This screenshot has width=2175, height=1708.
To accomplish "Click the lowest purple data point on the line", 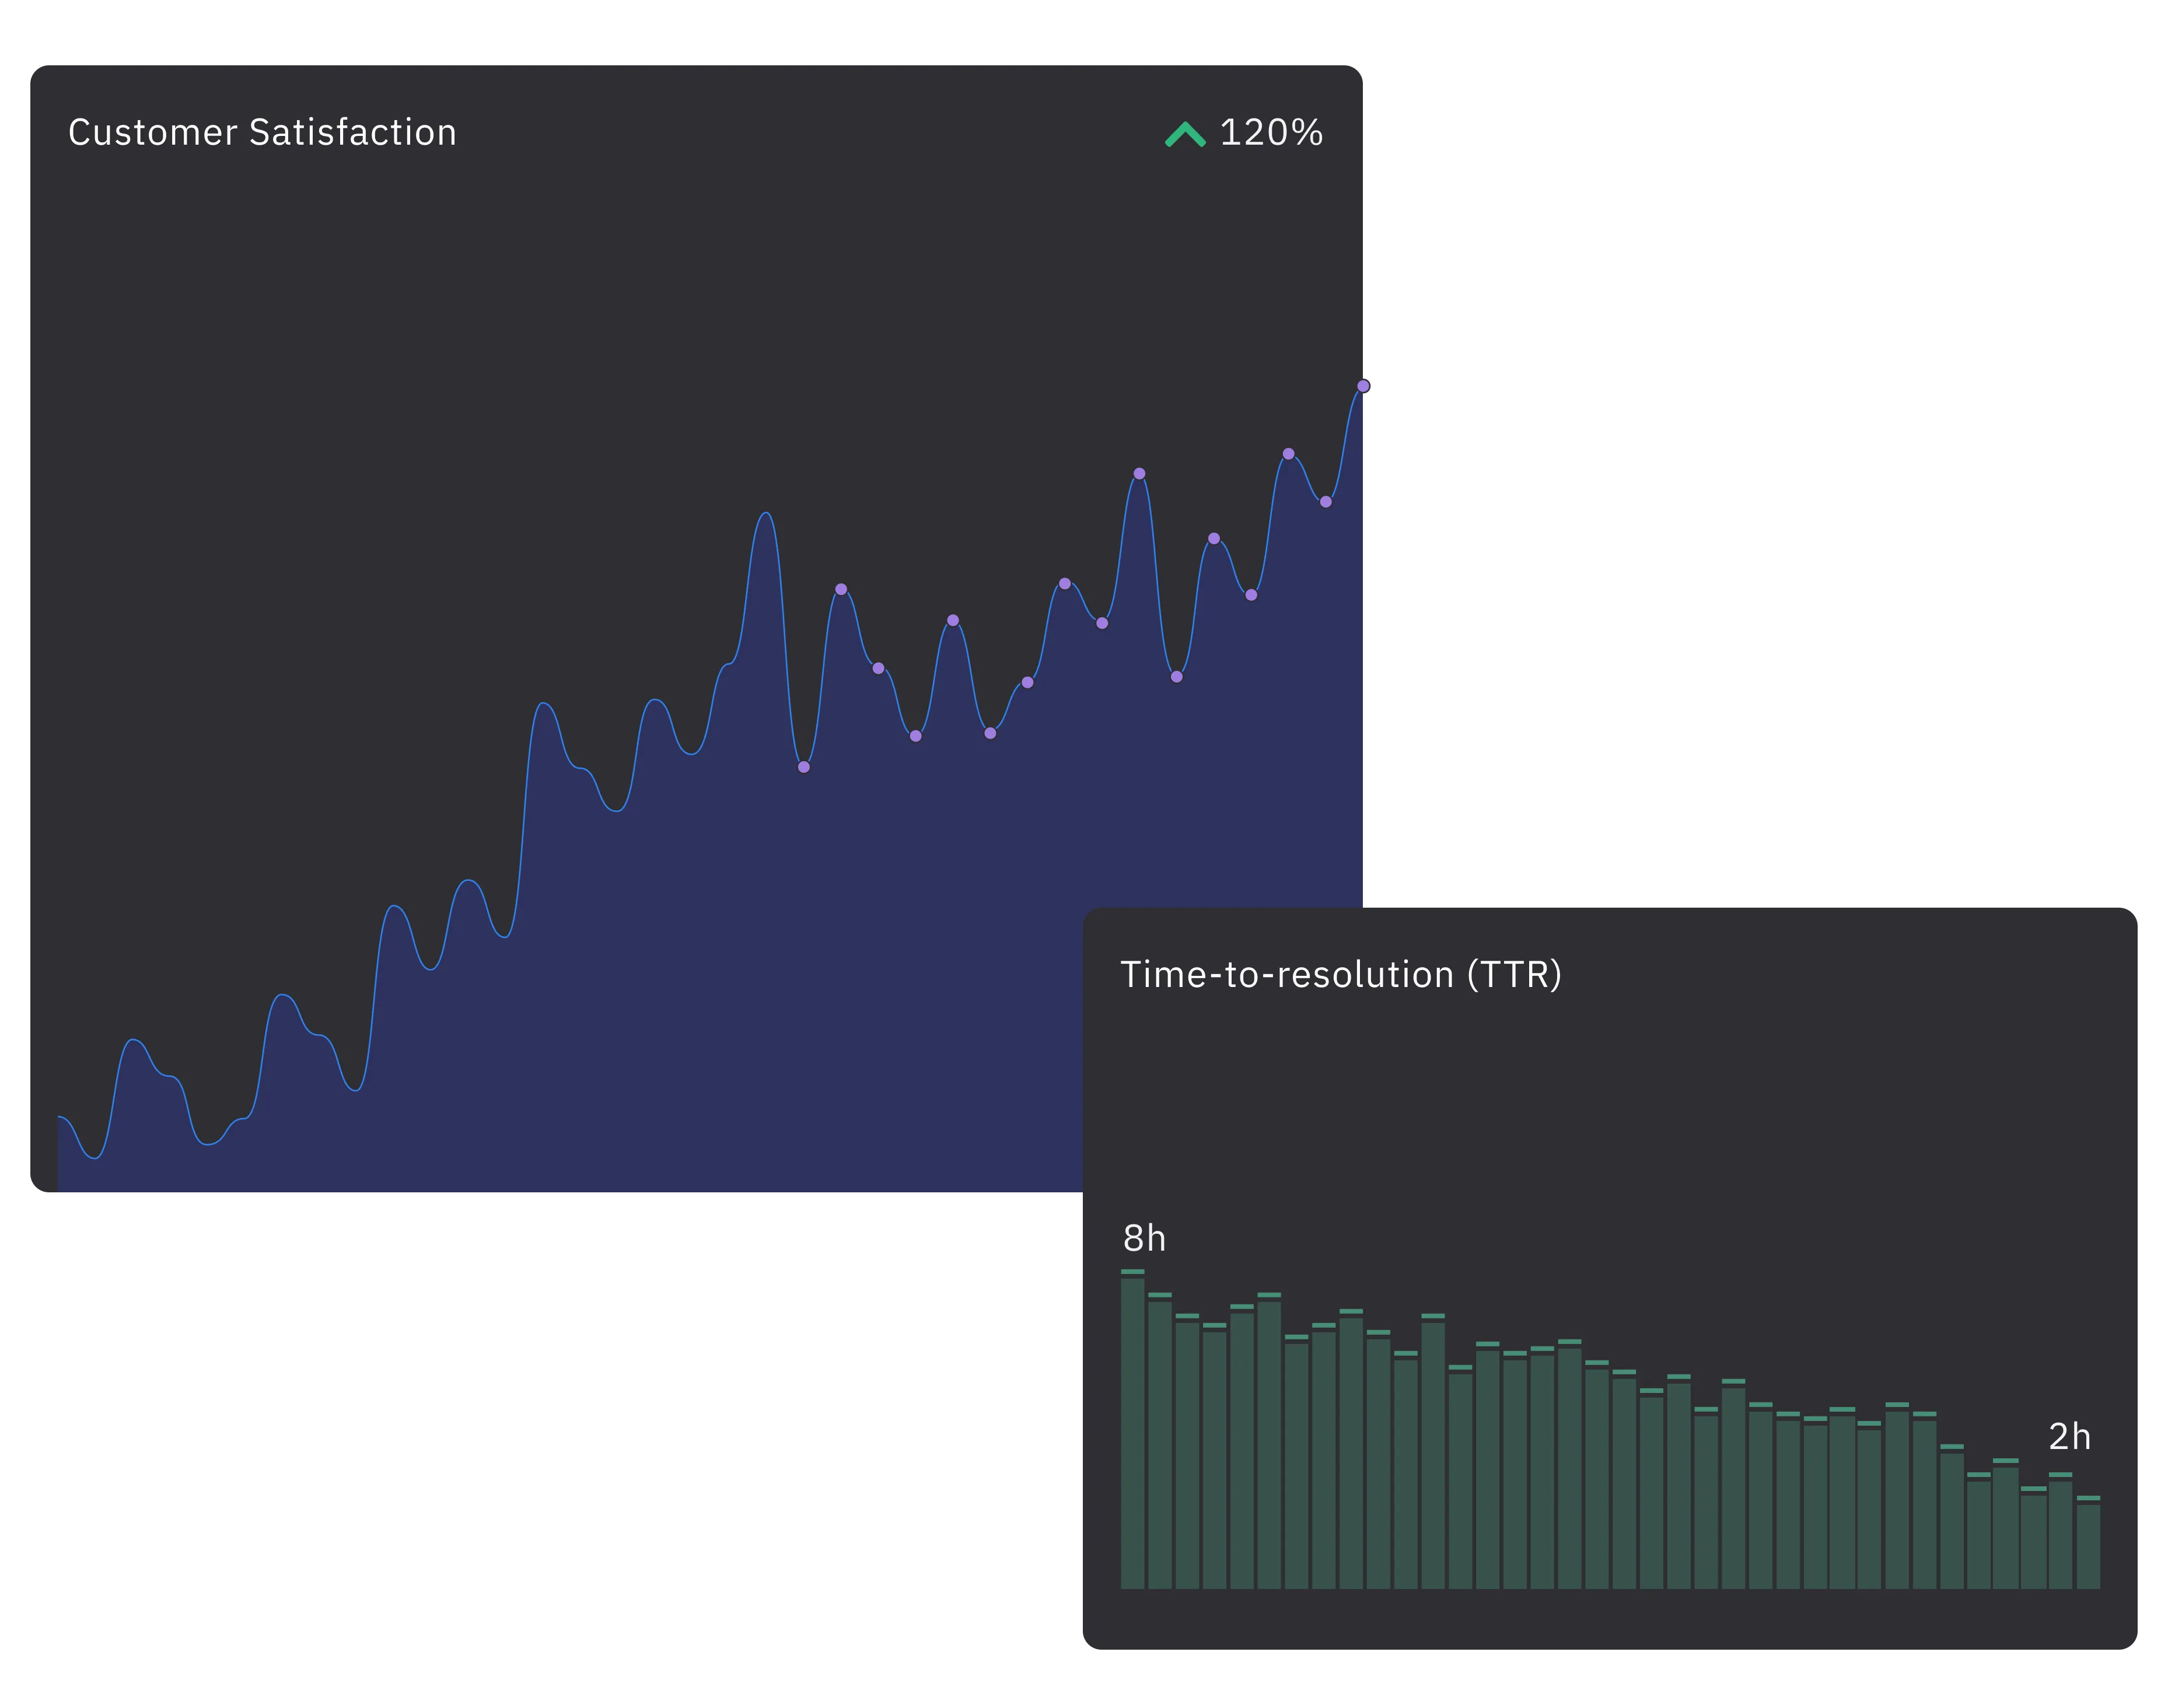I will coord(804,767).
